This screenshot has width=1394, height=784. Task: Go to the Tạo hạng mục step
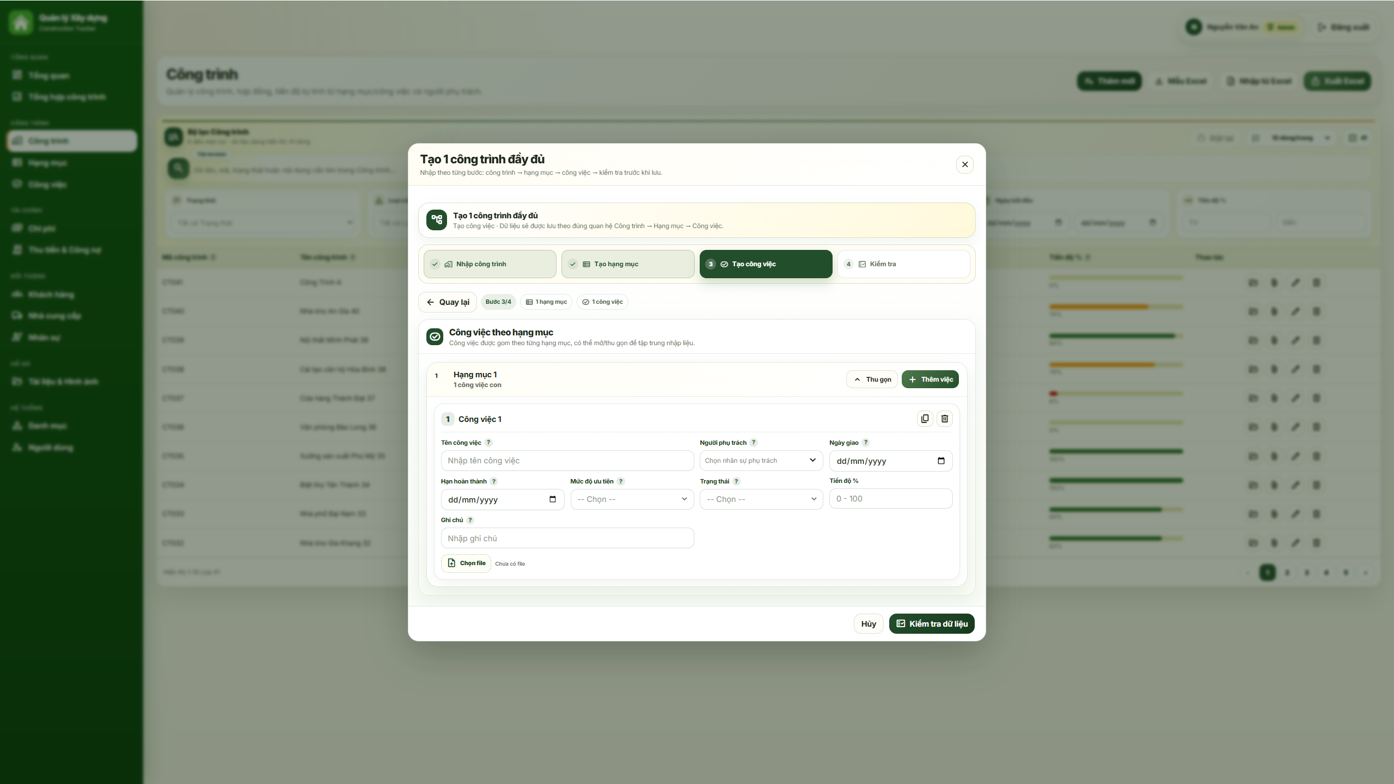pos(628,264)
